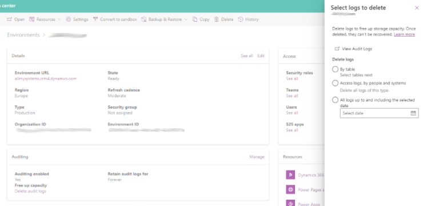Open the Dynamics 365 resource link
423x206 pixels.
click(311, 175)
